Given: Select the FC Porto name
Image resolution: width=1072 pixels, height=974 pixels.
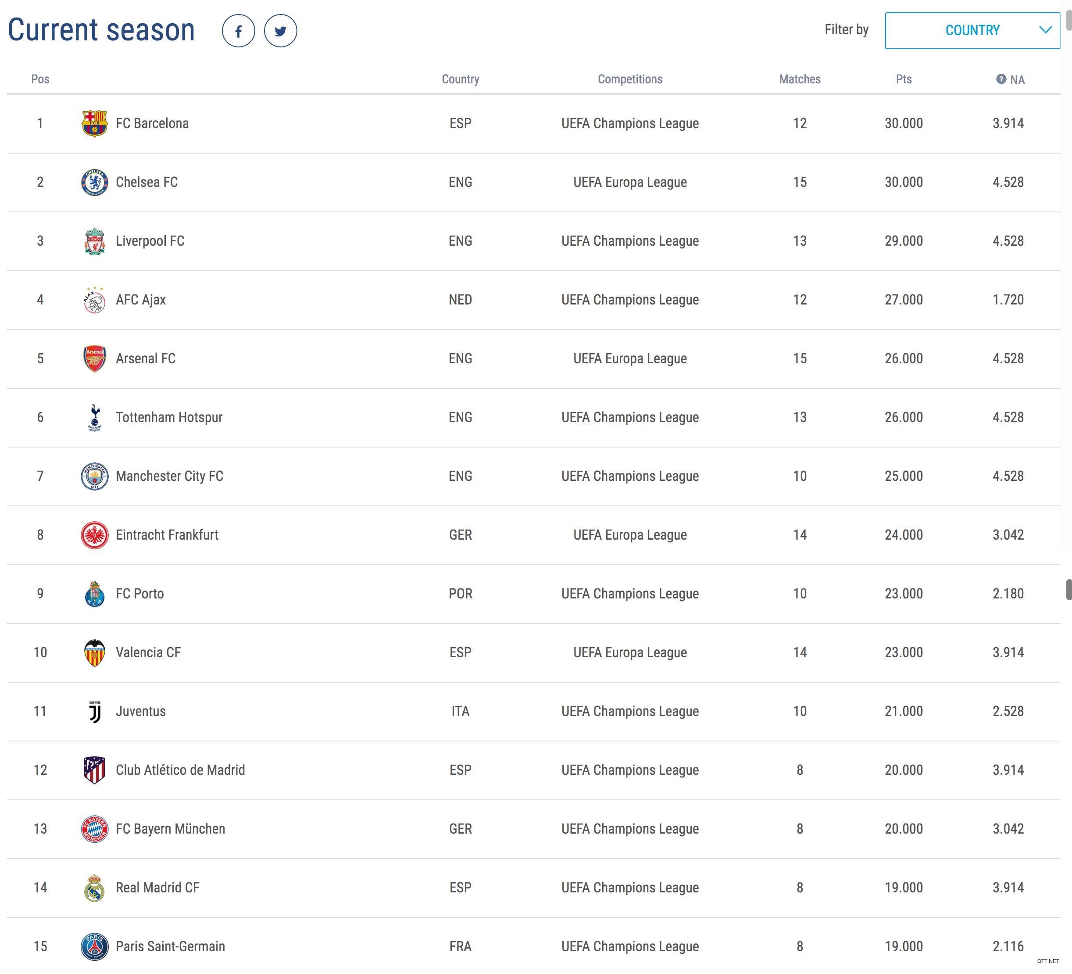Looking at the screenshot, I should [140, 594].
